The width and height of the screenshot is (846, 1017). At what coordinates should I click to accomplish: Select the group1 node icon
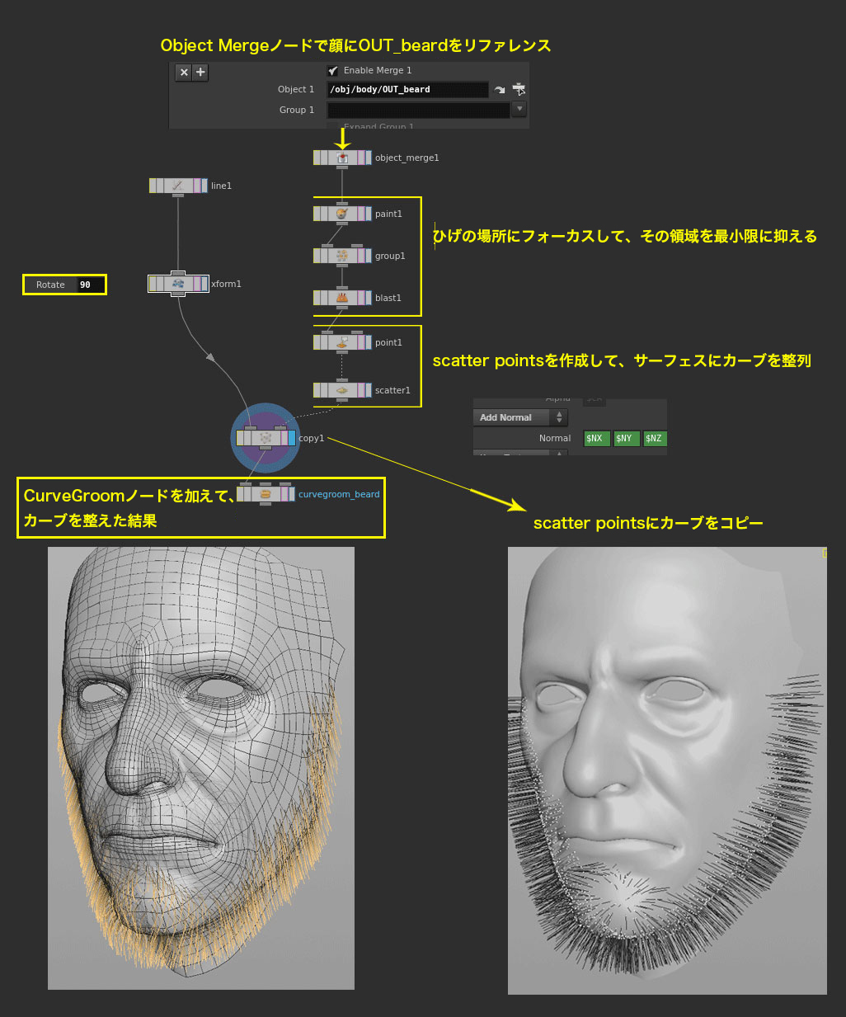(342, 256)
